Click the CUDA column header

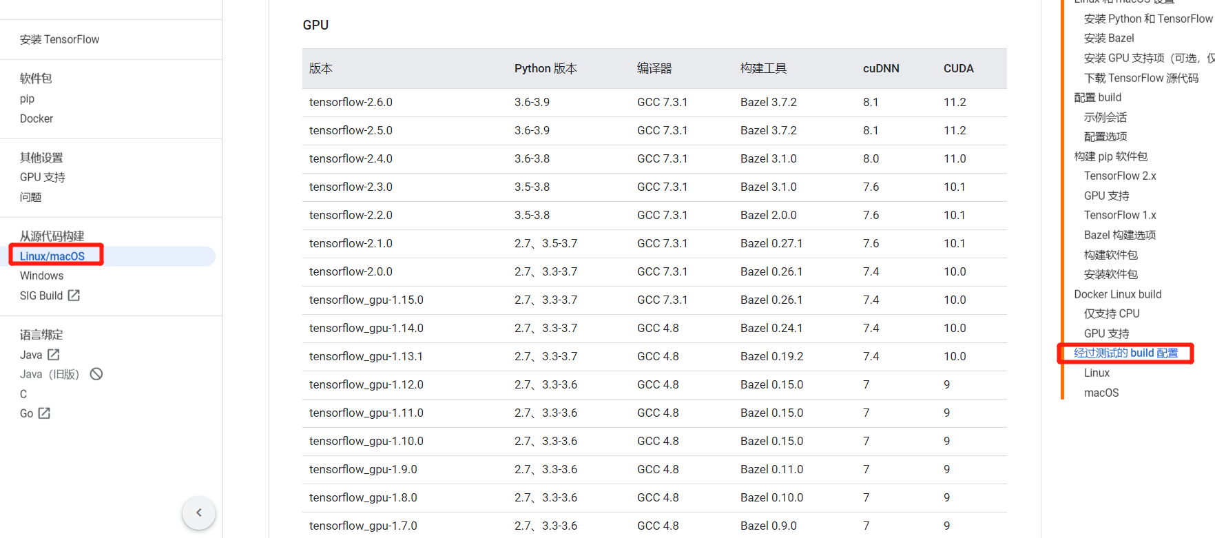(x=959, y=68)
